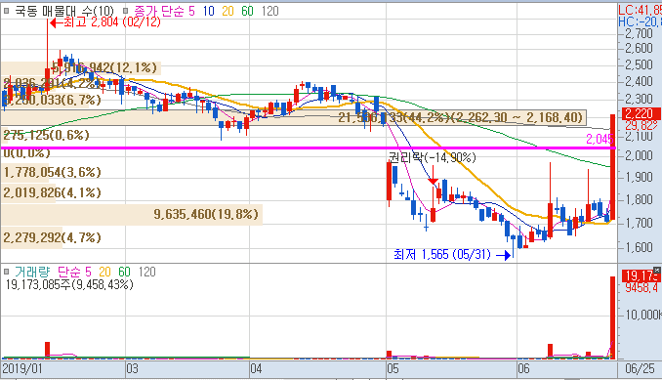
Task: Click the 05 month axis label
Action: [x=393, y=368]
